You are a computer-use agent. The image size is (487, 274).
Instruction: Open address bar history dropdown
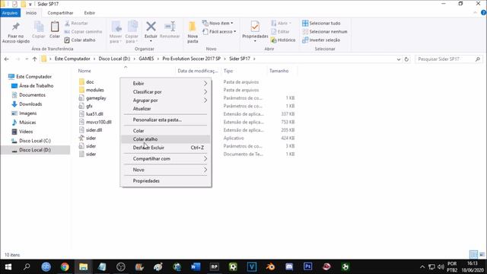(x=399, y=59)
